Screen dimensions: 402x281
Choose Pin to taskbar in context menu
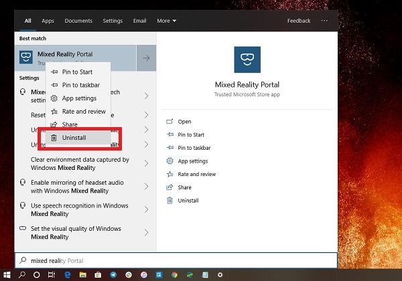coord(78,85)
